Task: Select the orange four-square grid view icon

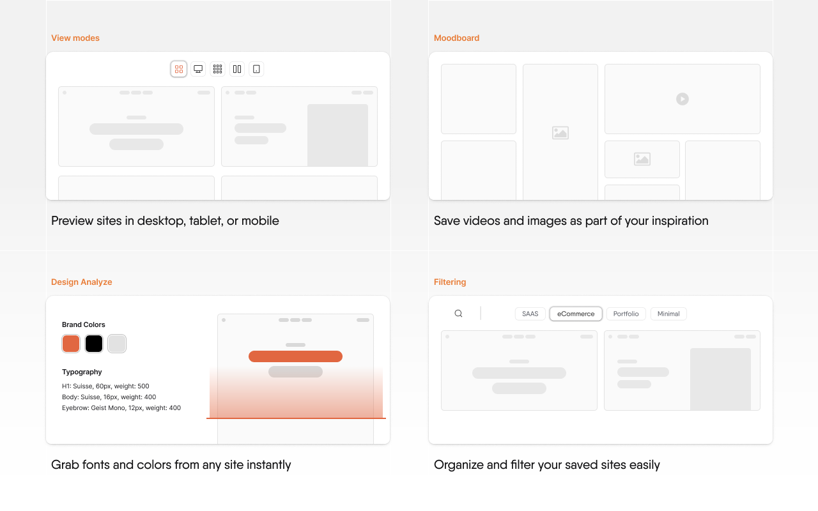Action: [179, 69]
